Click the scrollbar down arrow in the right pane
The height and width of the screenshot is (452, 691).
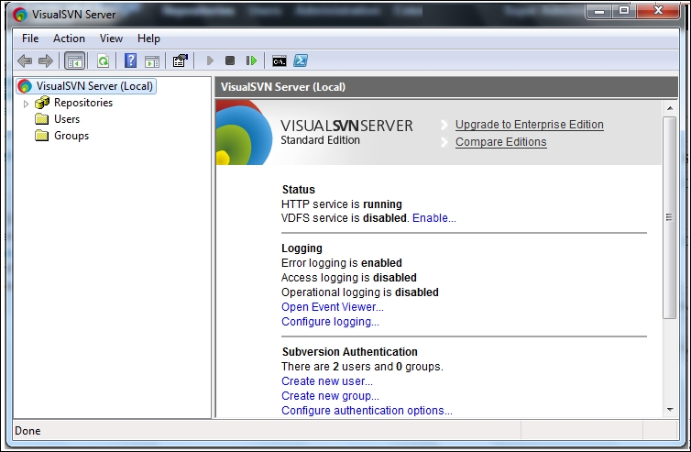pos(669,410)
